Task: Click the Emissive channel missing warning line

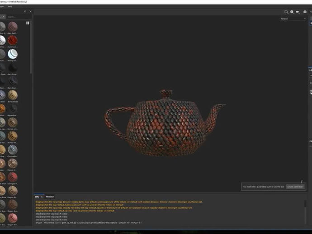Action: [x=119, y=202]
